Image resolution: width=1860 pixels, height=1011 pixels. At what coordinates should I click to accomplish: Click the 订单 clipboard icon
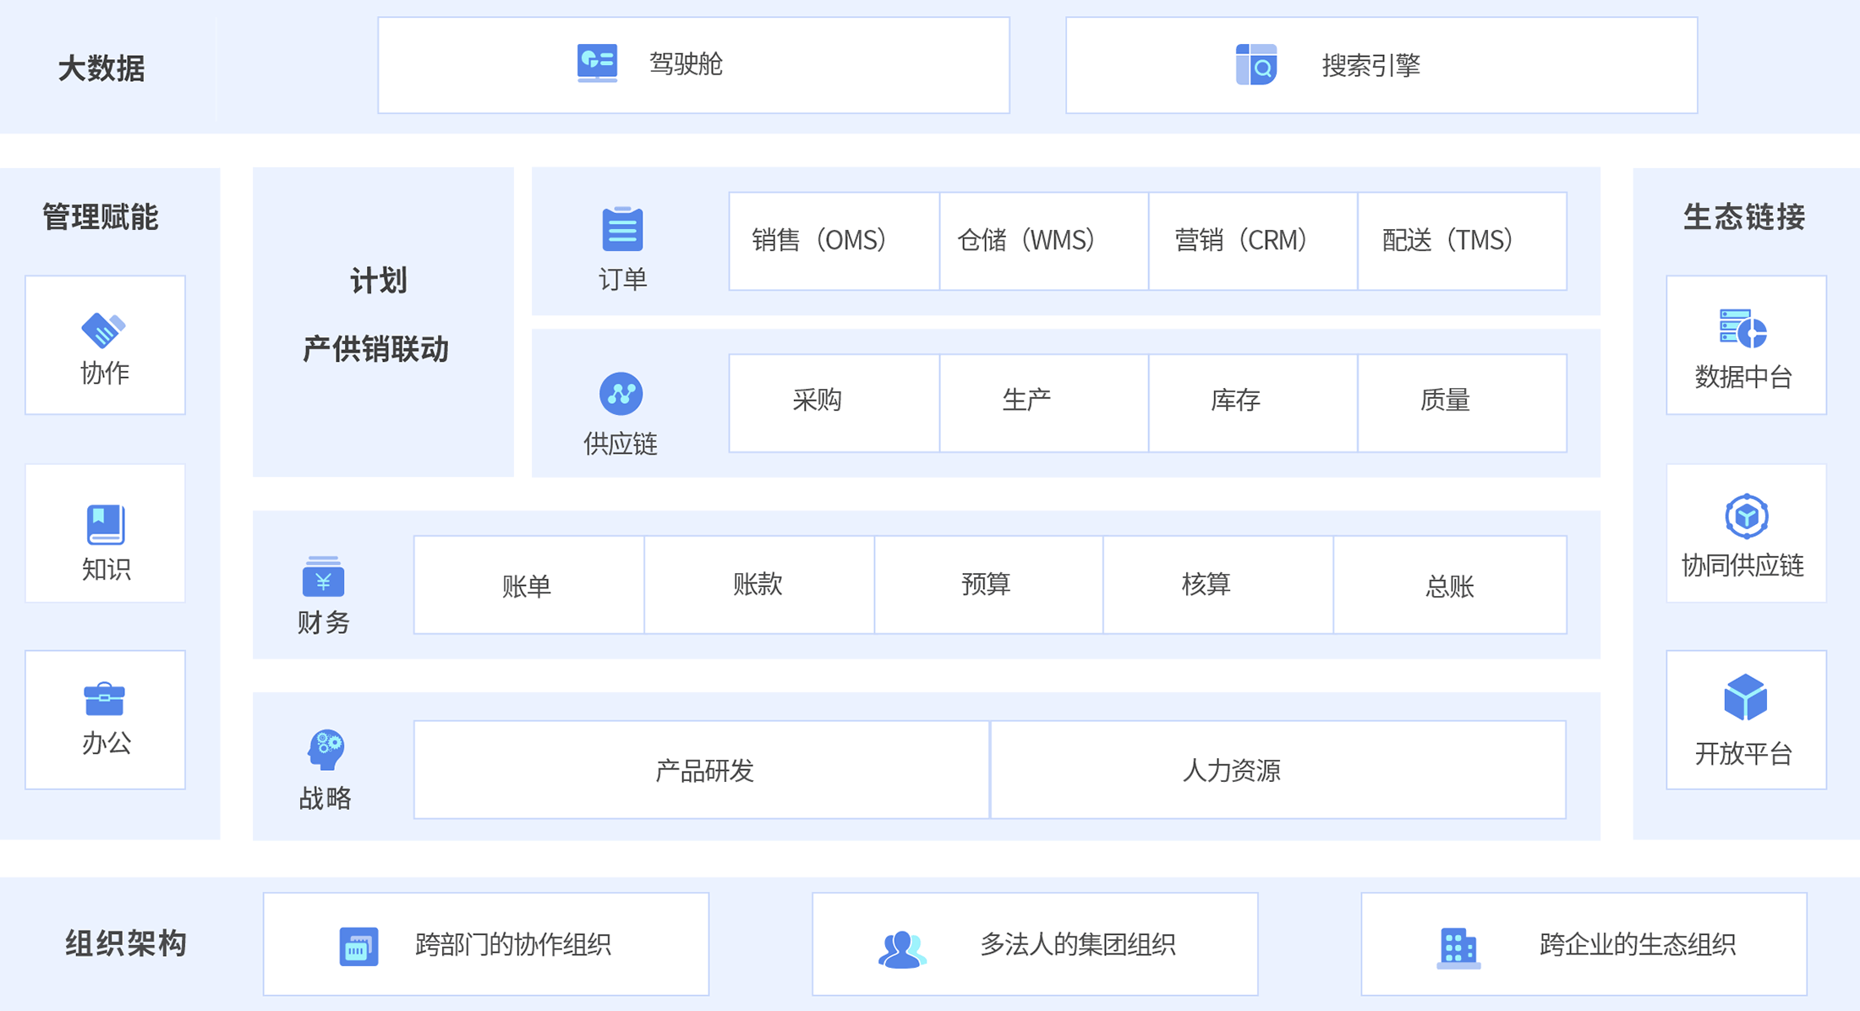[622, 229]
